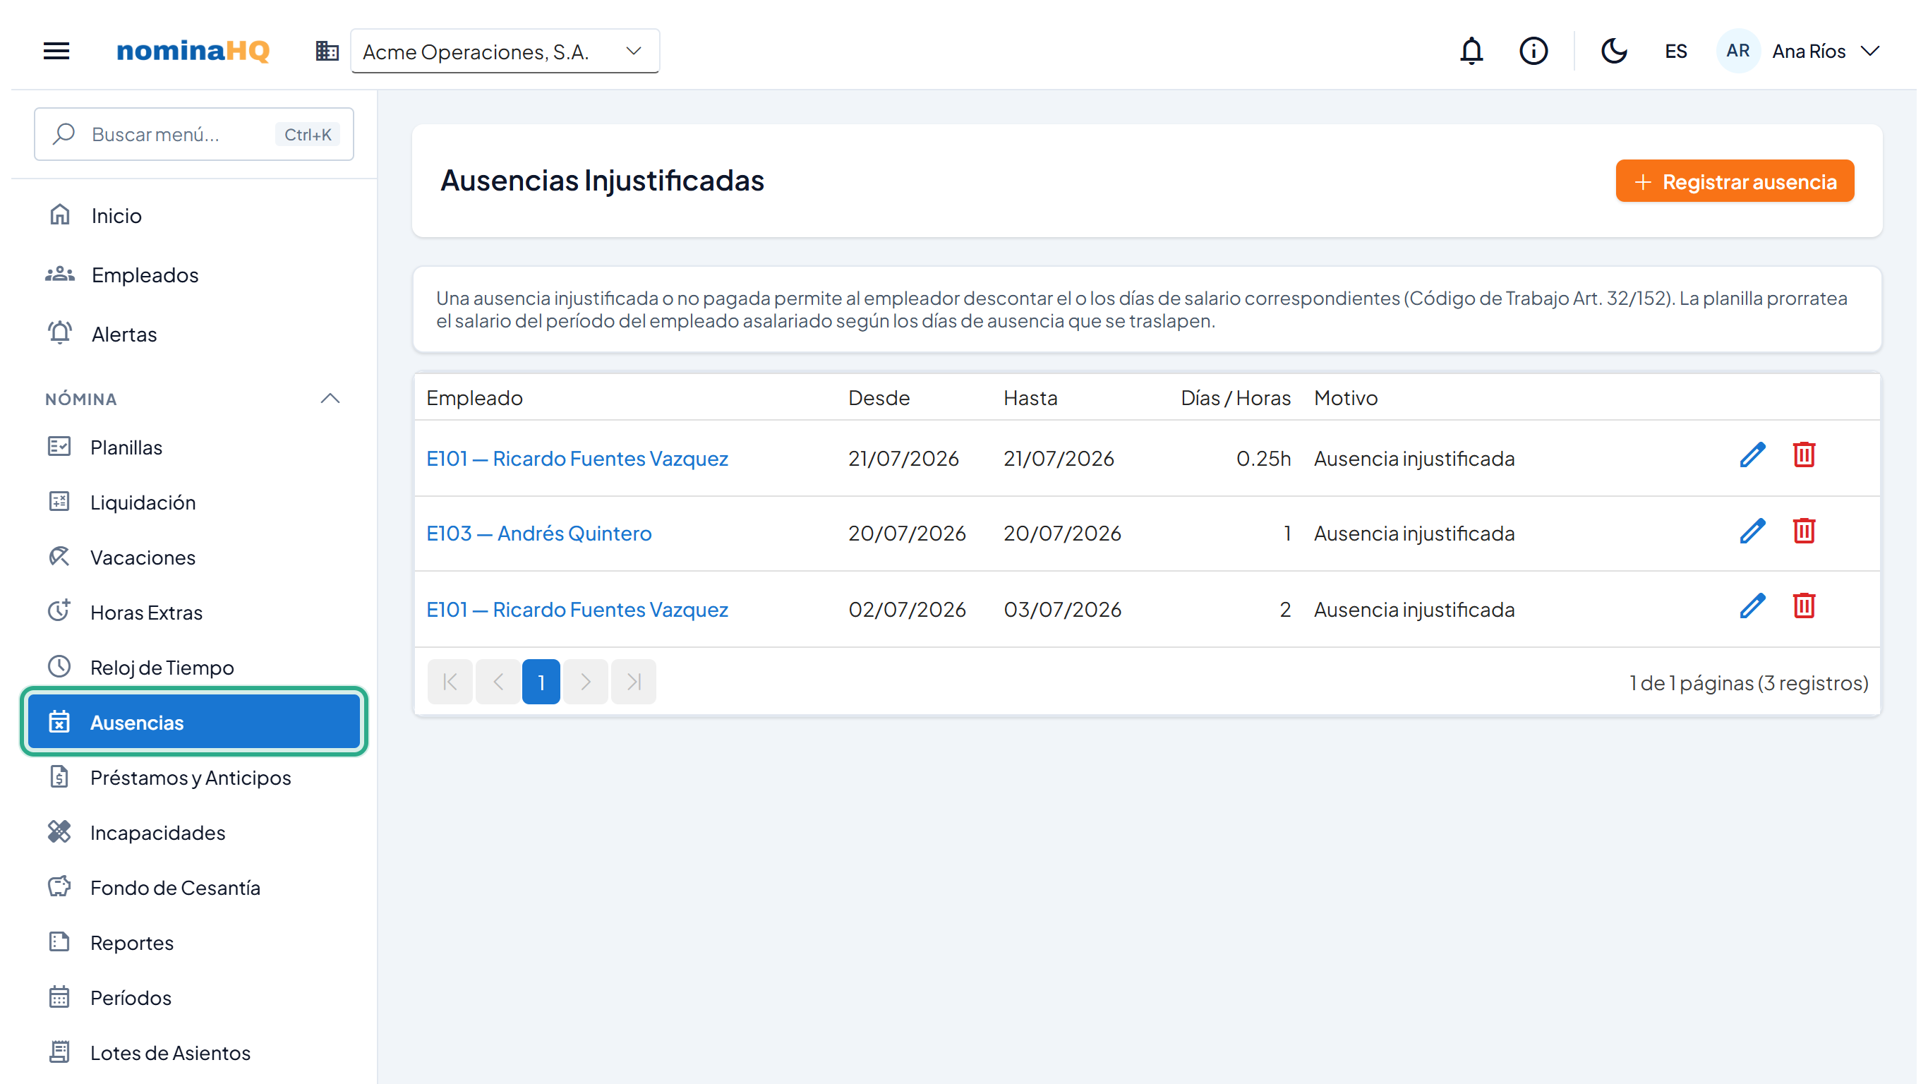This screenshot has height=1084, width=1928.
Task: Delete Andrés Quintero's absence record
Action: (x=1804, y=531)
